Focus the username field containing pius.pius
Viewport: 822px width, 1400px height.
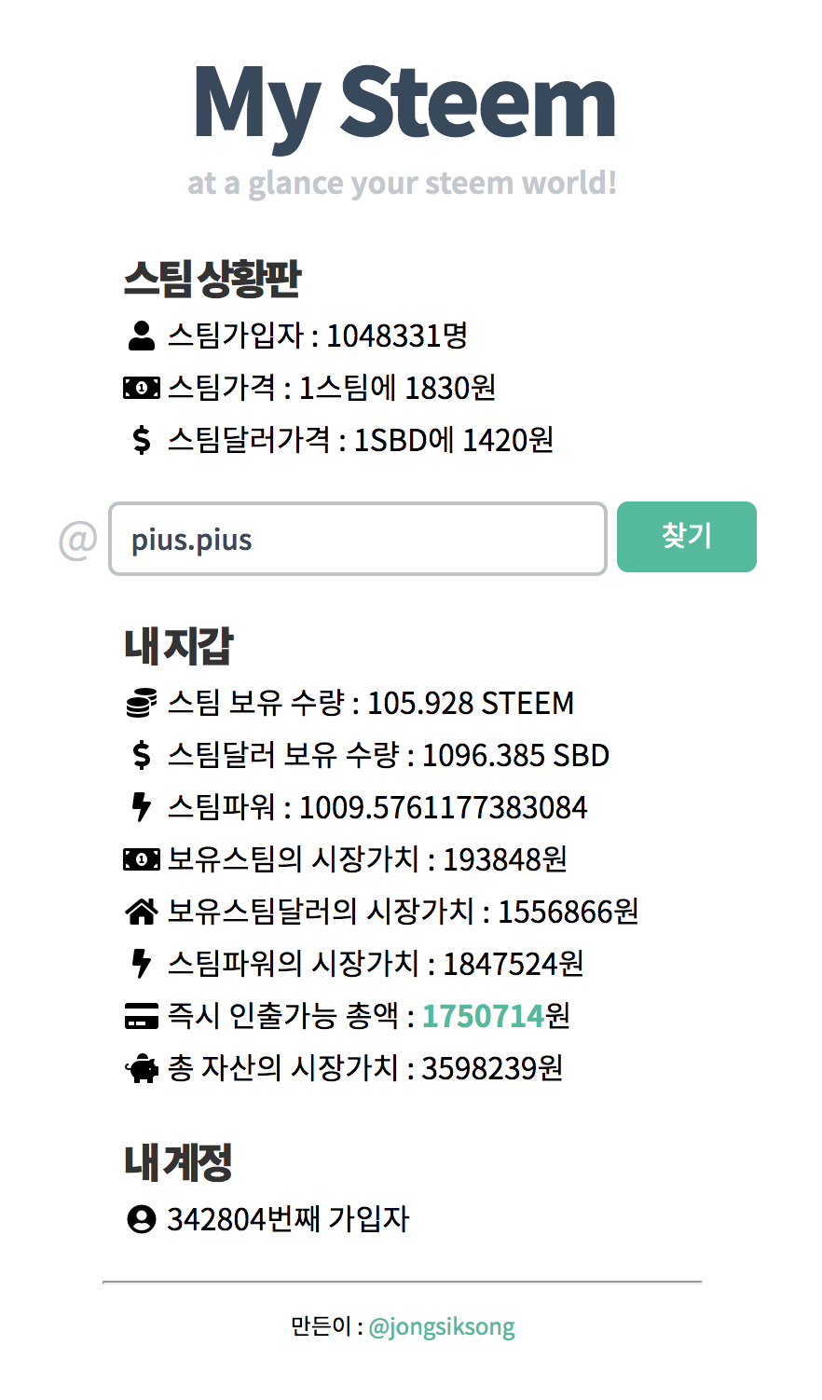[358, 540]
